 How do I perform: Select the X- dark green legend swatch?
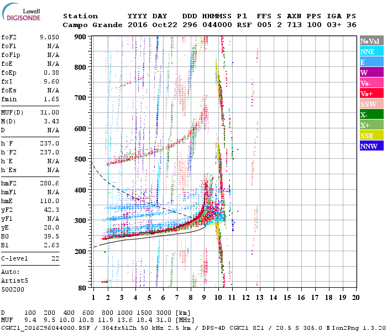pos(372,115)
